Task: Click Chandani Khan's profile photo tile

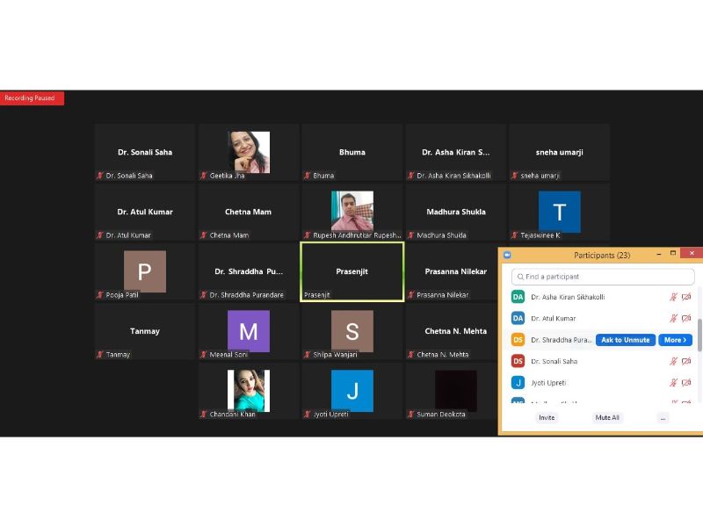Action: tap(249, 391)
